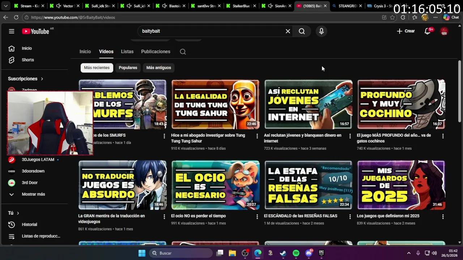
Task: Expand Suscripciones section chevron
Action: pos(42,79)
